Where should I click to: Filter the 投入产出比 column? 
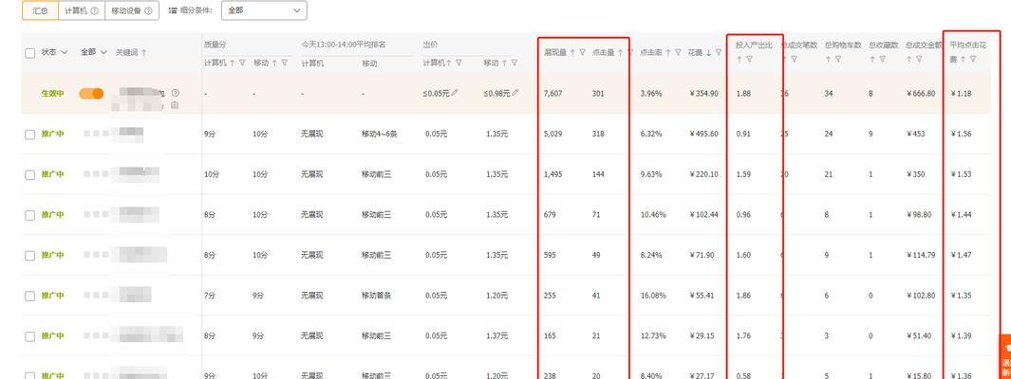click(x=750, y=59)
